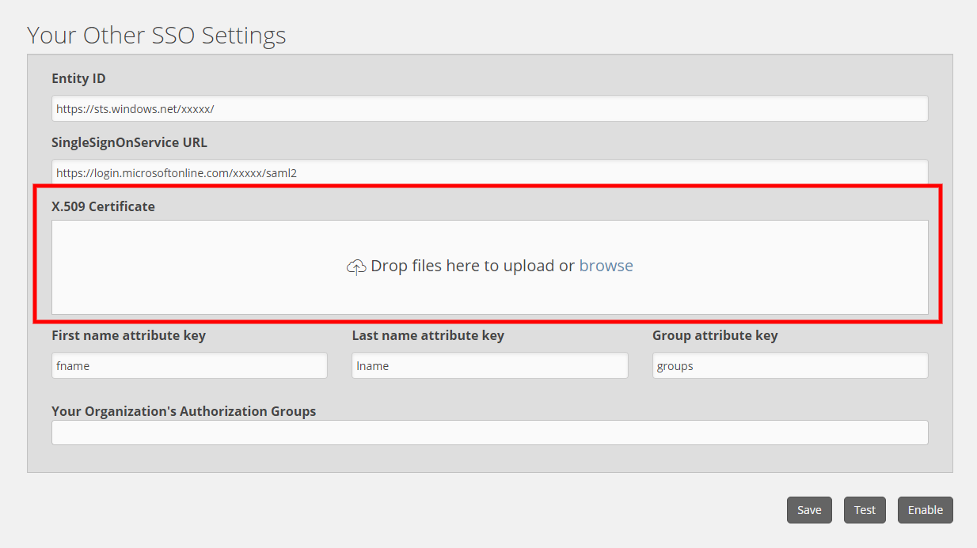Image resolution: width=977 pixels, height=548 pixels.
Task: Select the SingleSignOnService URL label
Action: pos(129,142)
